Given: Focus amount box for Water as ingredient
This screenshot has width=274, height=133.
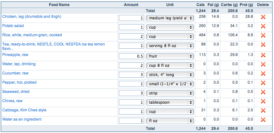Looking at the screenshot, I should point(132,121).
